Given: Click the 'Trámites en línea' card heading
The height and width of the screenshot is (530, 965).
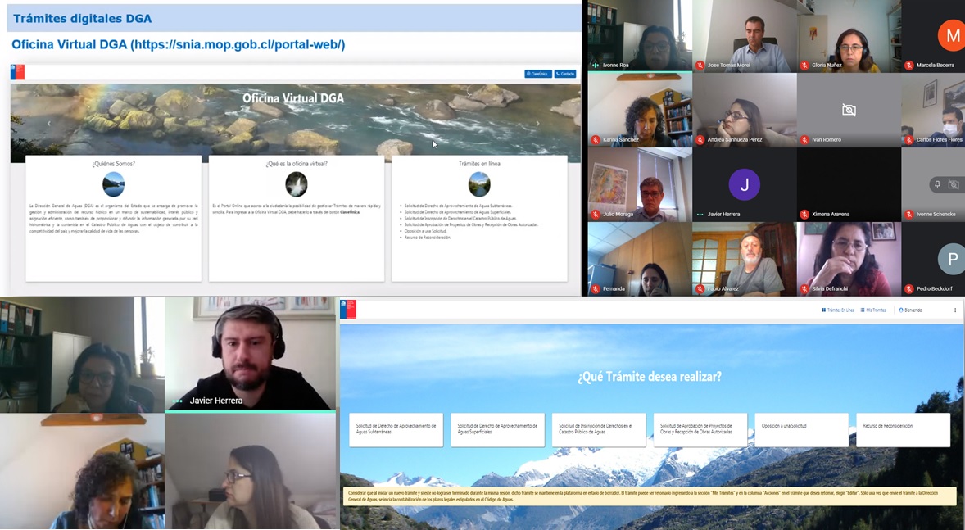Looking at the screenshot, I should [479, 164].
